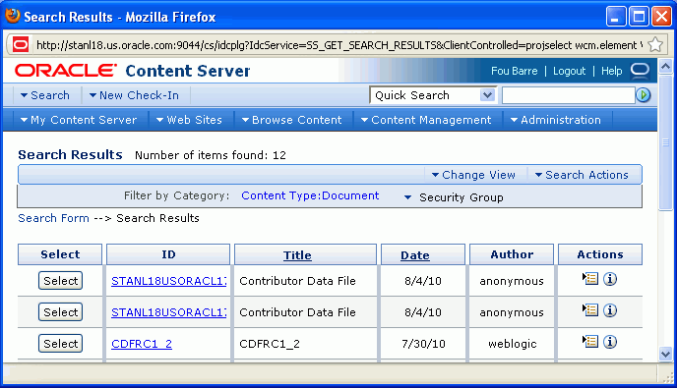This screenshot has height=388, width=677.
Task: Bookmark page with the star icon
Action: [655, 44]
